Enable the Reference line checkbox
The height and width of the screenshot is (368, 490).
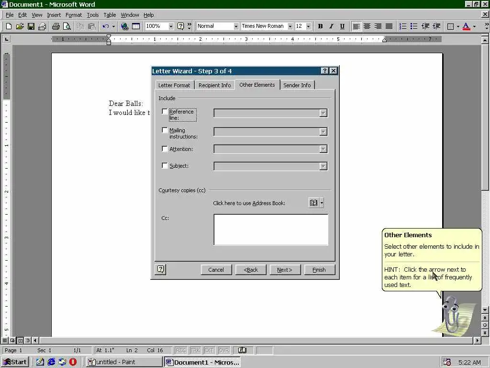165,111
